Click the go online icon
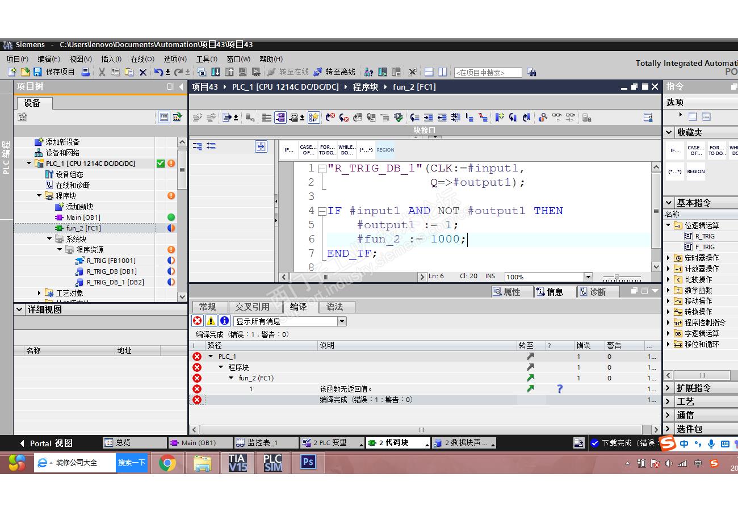Image resolution: width=738 pixels, height=511 pixels. (271, 72)
